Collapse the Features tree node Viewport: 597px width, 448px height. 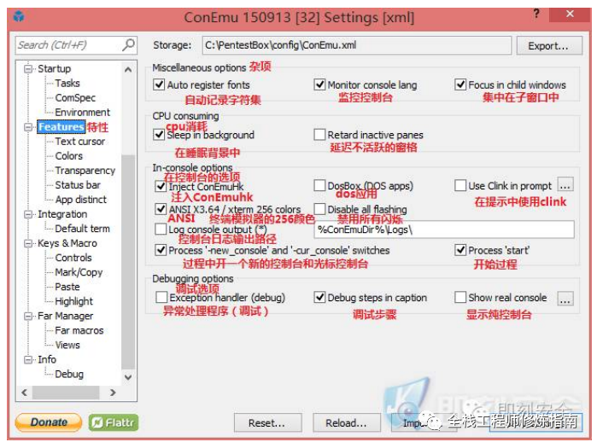28,127
